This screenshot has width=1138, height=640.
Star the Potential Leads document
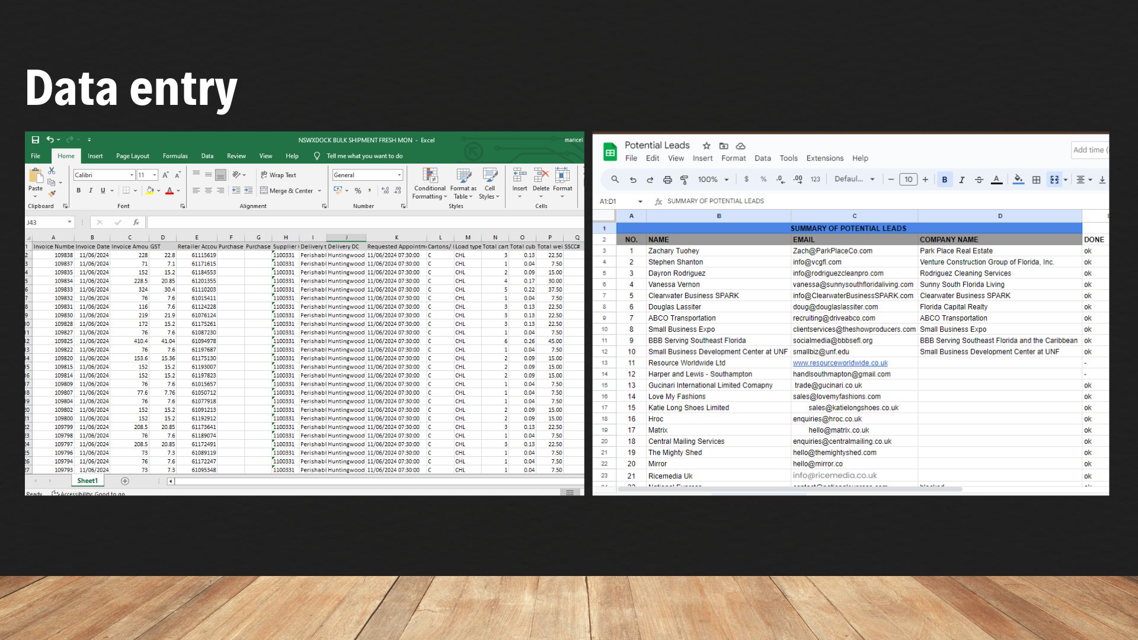707,146
